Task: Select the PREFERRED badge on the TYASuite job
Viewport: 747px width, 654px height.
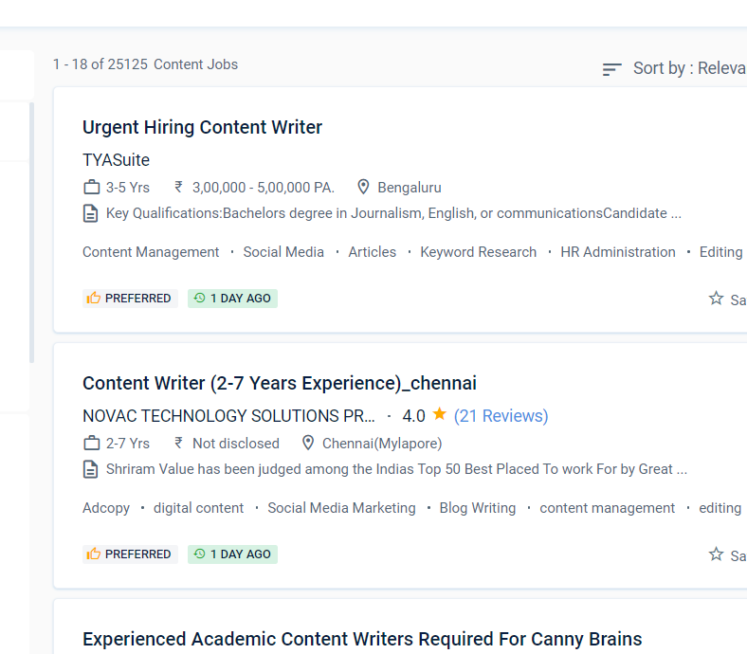Action: [x=130, y=299]
